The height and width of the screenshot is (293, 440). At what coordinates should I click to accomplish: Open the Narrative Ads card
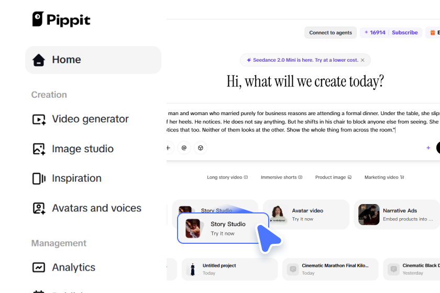pos(397,215)
